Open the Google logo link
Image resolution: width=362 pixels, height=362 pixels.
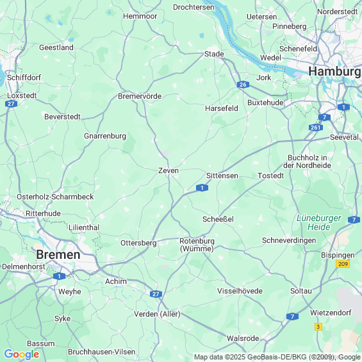click(22, 354)
